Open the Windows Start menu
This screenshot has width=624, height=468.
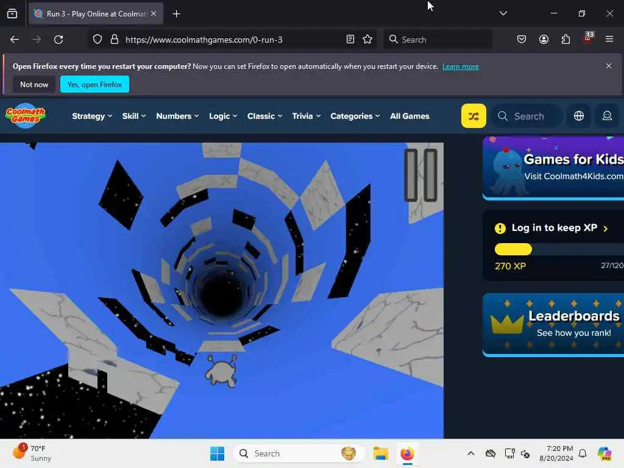pos(218,453)
